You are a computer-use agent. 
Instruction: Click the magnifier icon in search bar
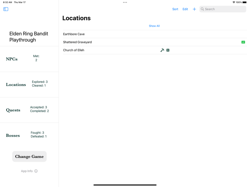coord(202,9)
